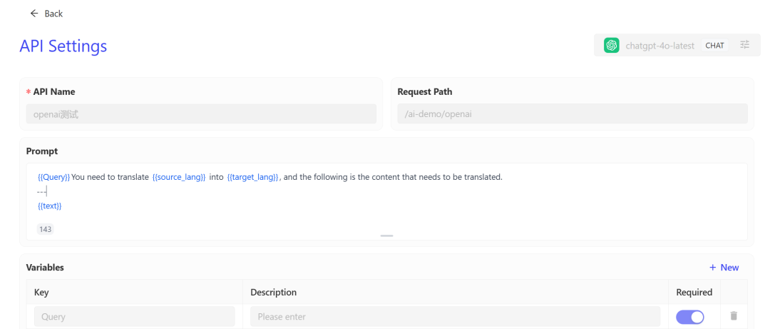Click the back arrow icon
Viewport: 770px width, 329px height.
point(34,14)
